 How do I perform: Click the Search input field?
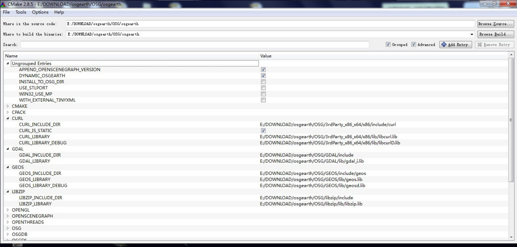tap(195, 45)
